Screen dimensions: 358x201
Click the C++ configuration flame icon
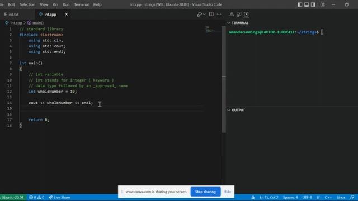tap(253, 197)
